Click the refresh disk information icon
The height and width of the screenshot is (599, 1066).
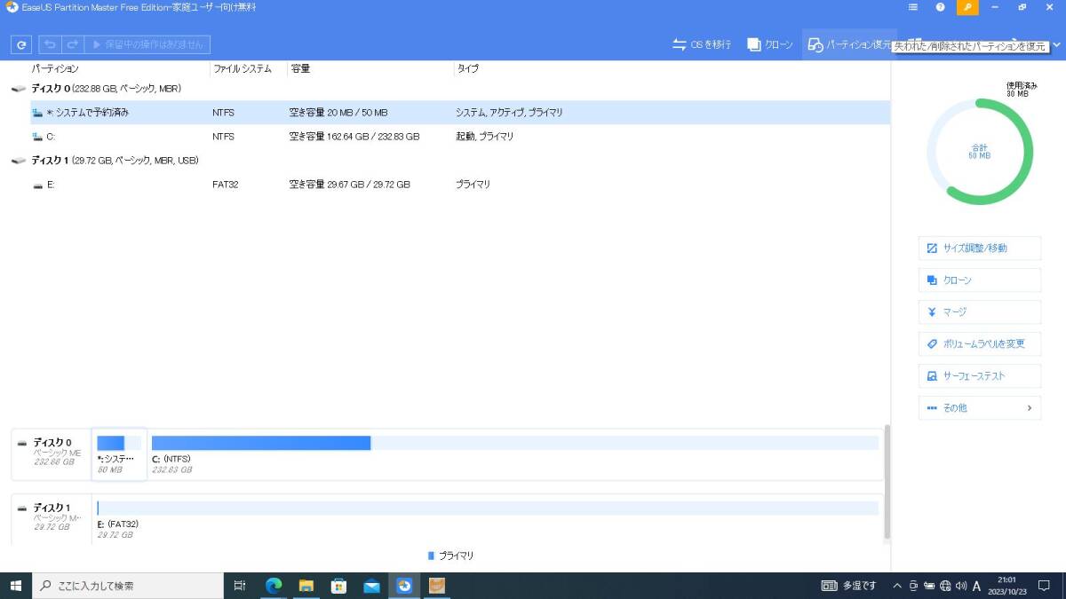(21, 43)
